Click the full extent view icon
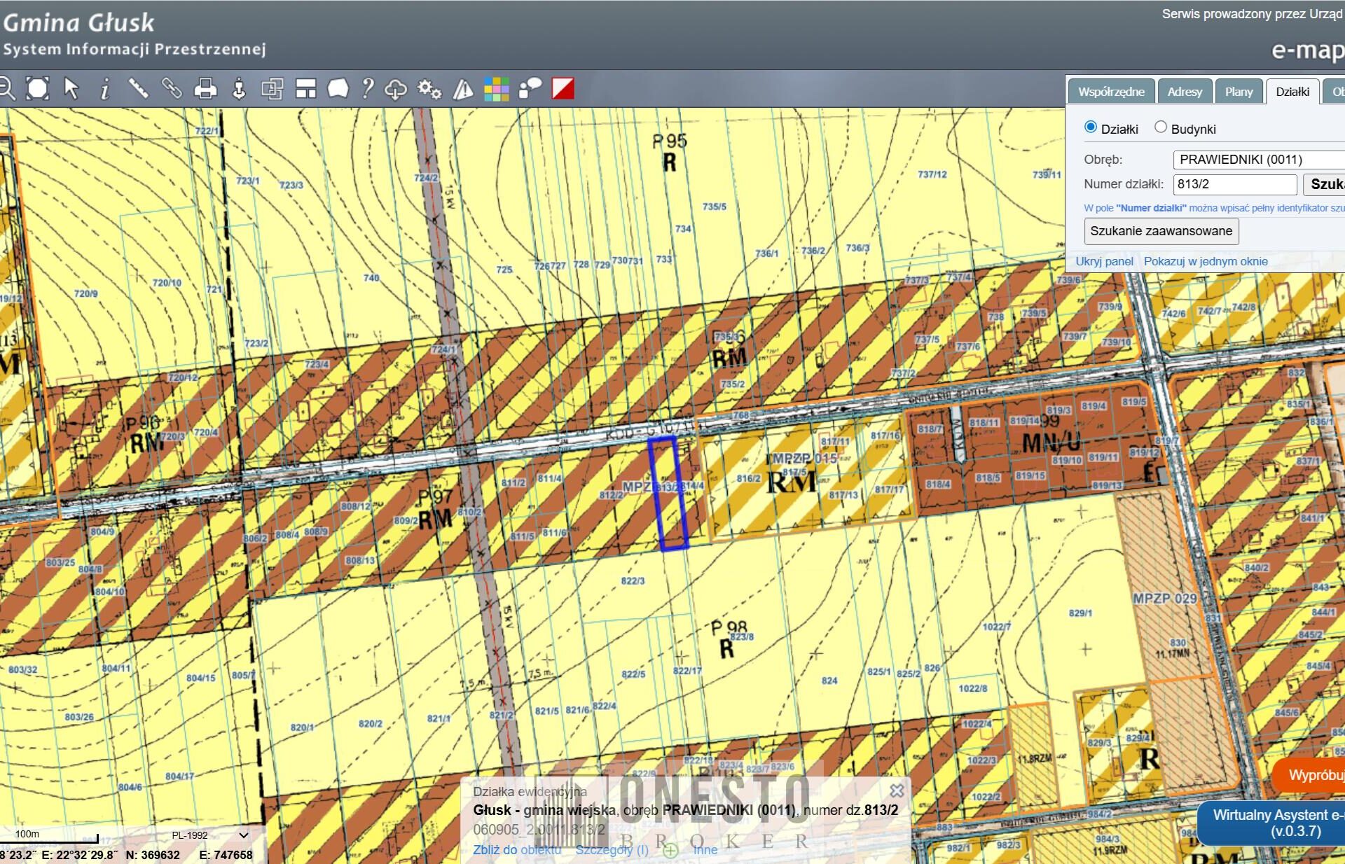Image resolution: width=1345 pixels, height=864 pixels. (x=37, y=89)
